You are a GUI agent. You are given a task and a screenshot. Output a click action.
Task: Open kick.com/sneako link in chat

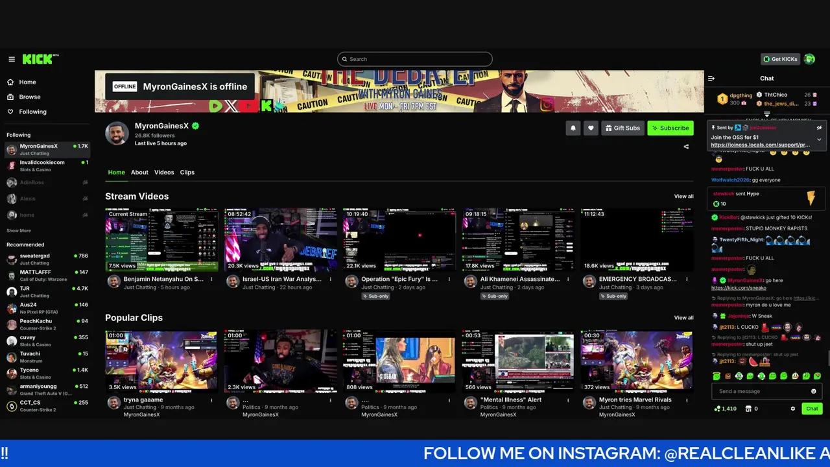pos(739,288)
